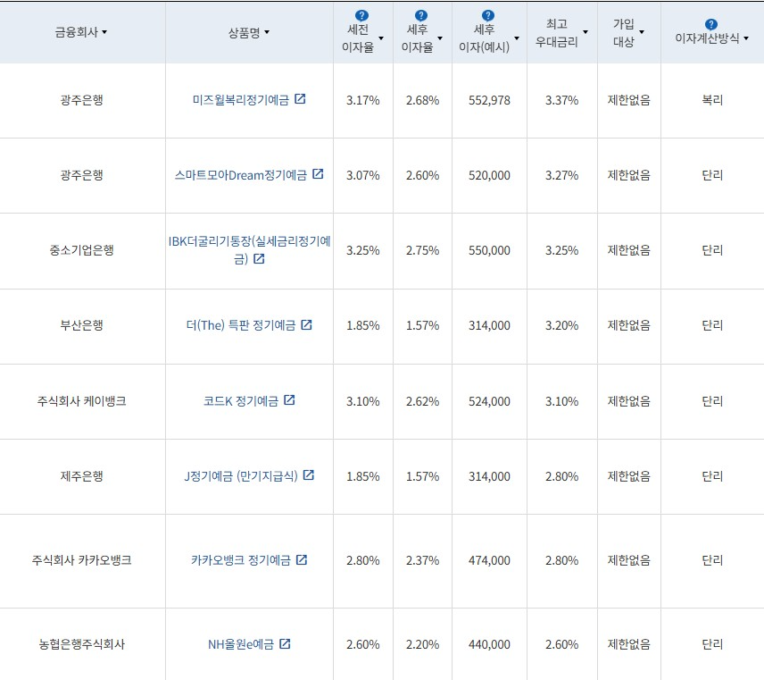Screen dimensions: 764x680
Task: Sort by 세전 이자율 column arrow
Action: tap(381, 38)
